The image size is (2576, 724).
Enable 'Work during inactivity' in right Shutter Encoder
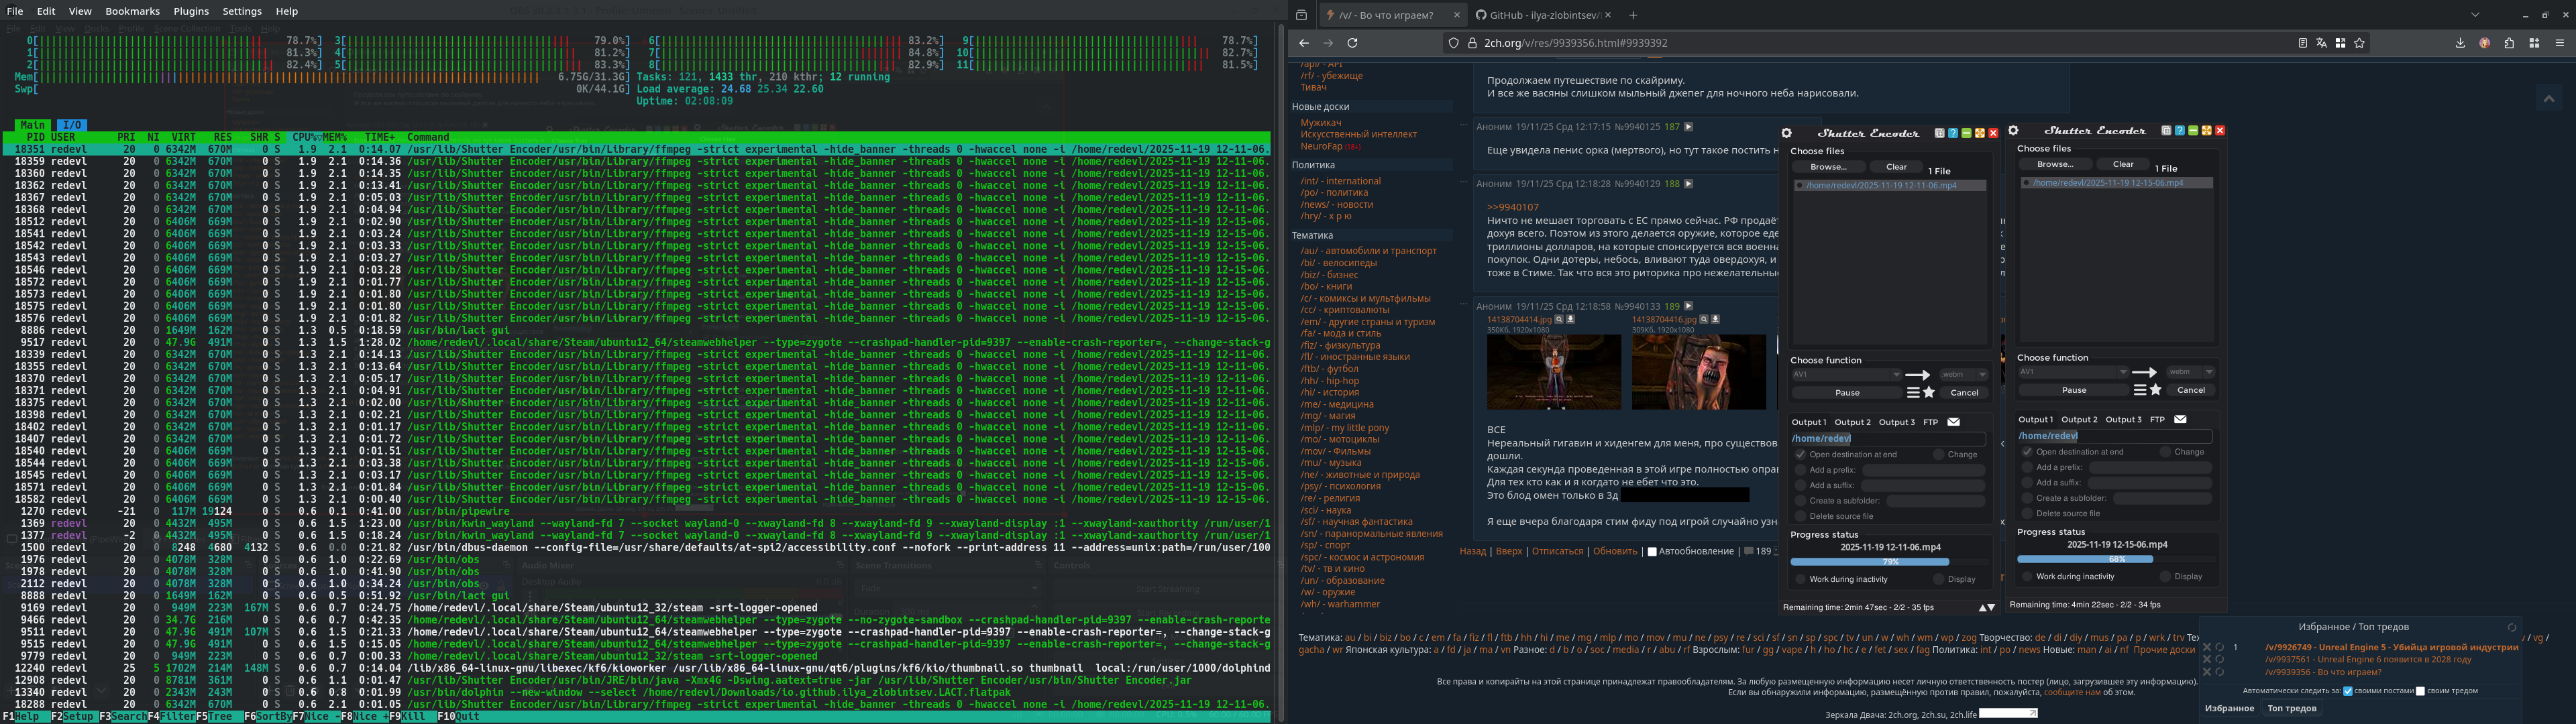[2027, 576]
